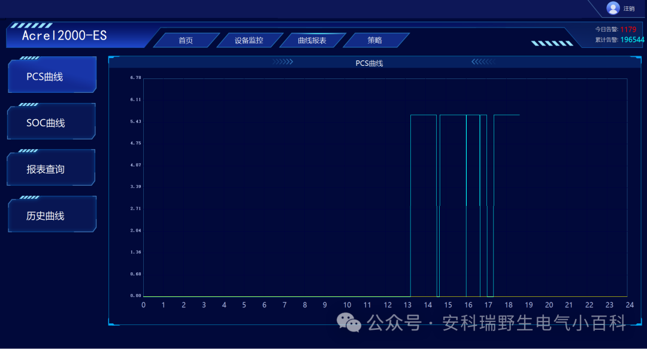Click hour 13 on the x-axis
Screen dimensions: 647x349
click(x=408, y=305)
